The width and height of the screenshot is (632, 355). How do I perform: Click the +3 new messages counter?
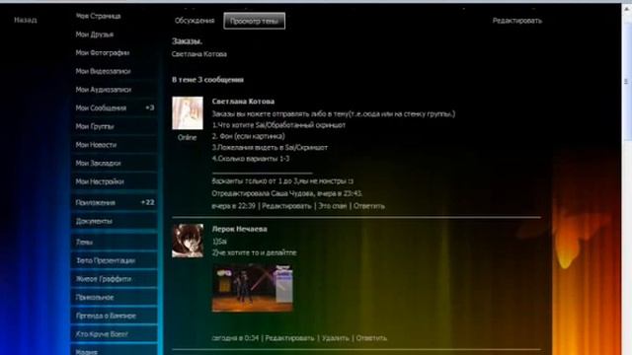point(149,107)
